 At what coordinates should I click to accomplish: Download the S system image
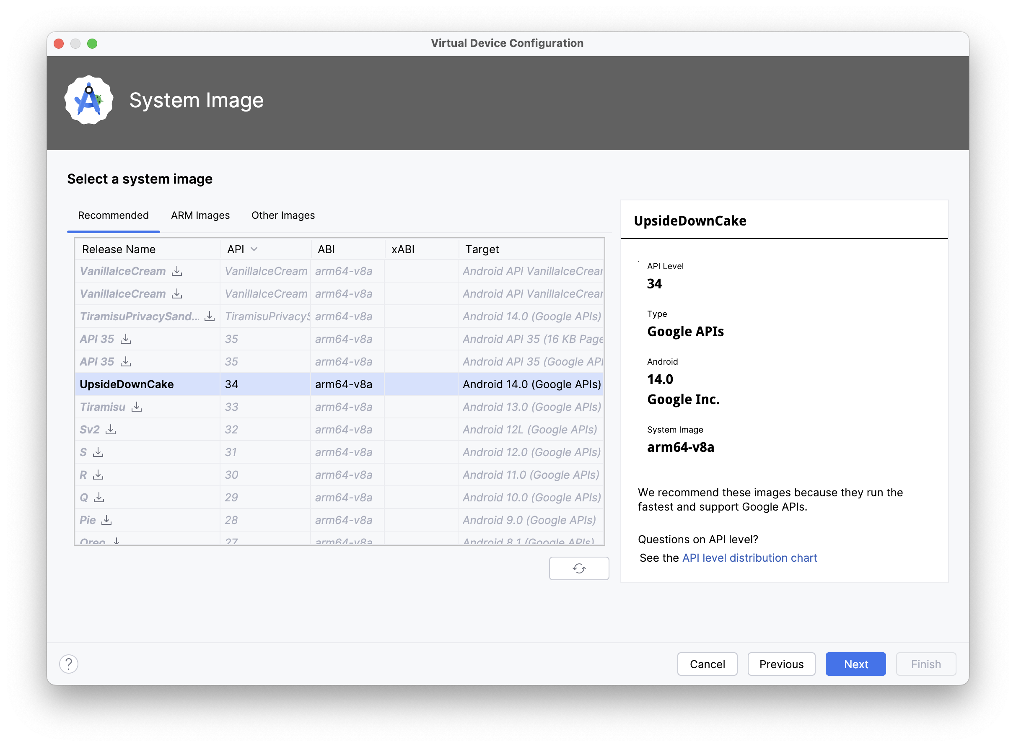coord(98,452)
